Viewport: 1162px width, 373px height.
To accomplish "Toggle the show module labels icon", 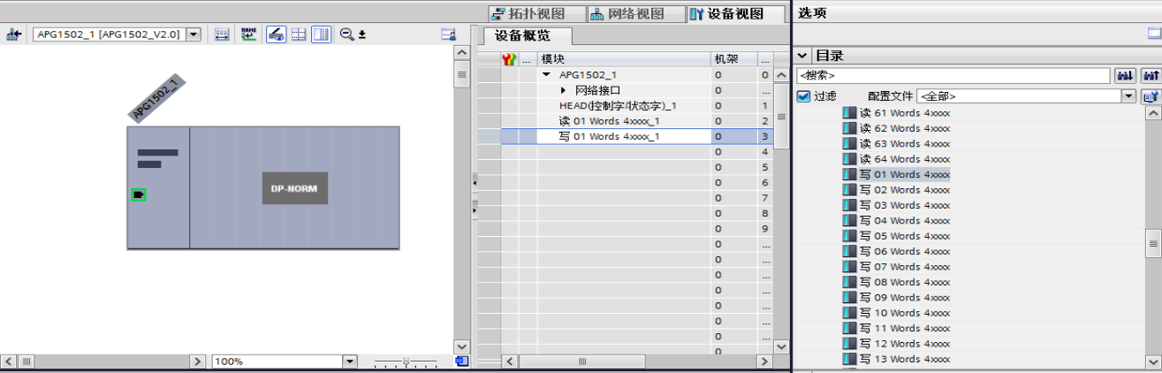I will [276, 34].
